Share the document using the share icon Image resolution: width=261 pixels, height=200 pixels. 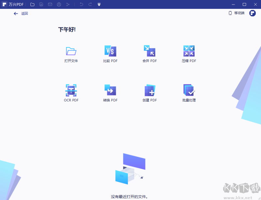tap(68, 4)
